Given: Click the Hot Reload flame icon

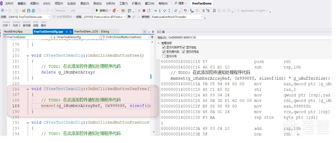Looking at the screenshot, I should [x=114, y=11].
